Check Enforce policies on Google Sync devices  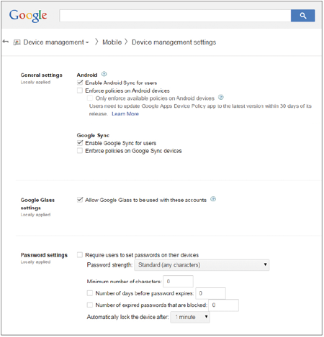coord(80,151)
